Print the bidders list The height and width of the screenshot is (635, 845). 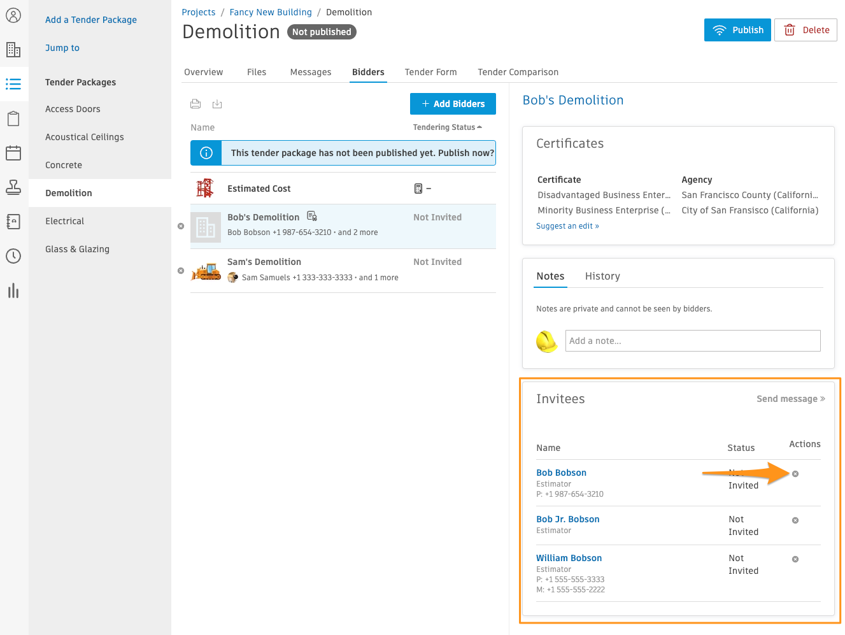[195, 104]
